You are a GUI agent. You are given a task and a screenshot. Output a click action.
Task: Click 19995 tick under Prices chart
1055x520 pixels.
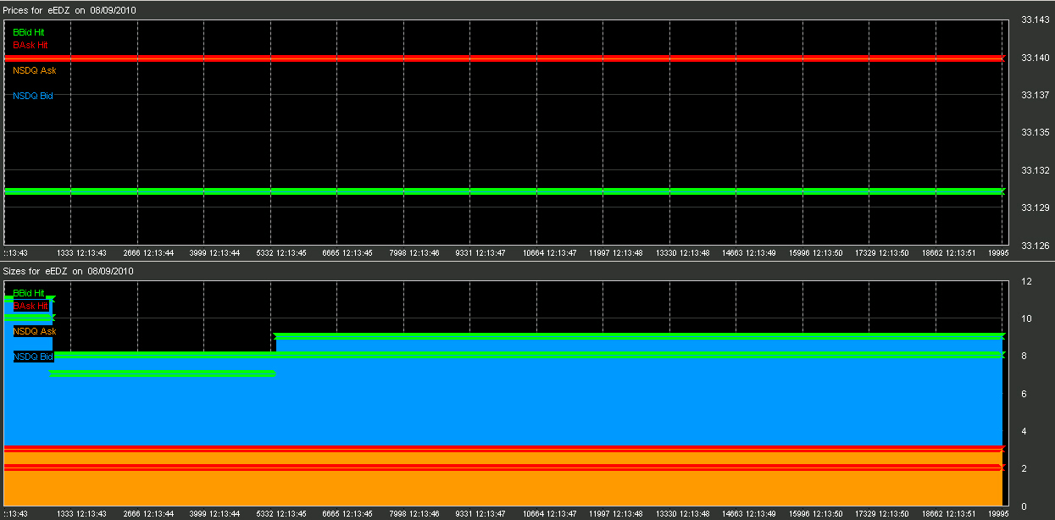pos(998,252)
